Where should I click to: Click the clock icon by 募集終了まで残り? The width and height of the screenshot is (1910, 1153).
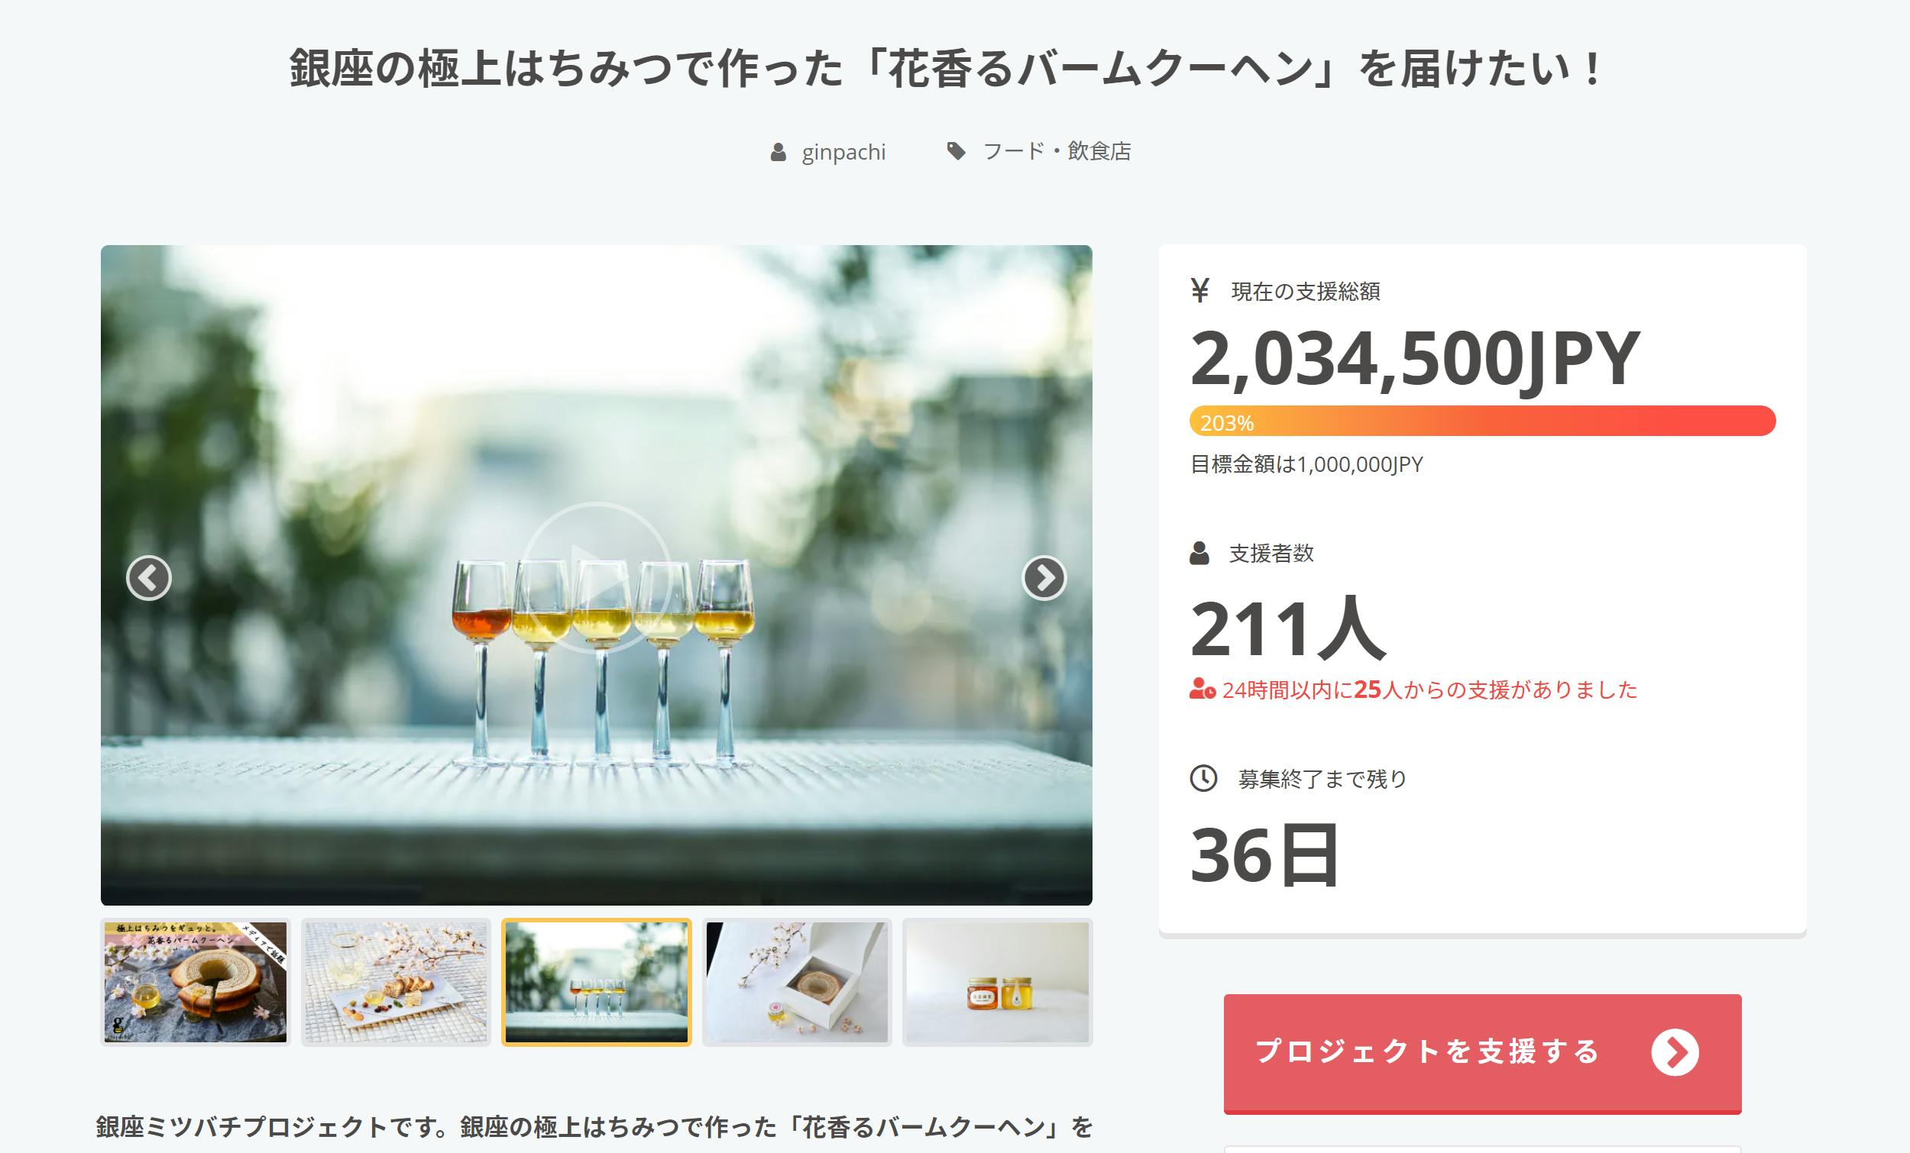click(1203, 778)
